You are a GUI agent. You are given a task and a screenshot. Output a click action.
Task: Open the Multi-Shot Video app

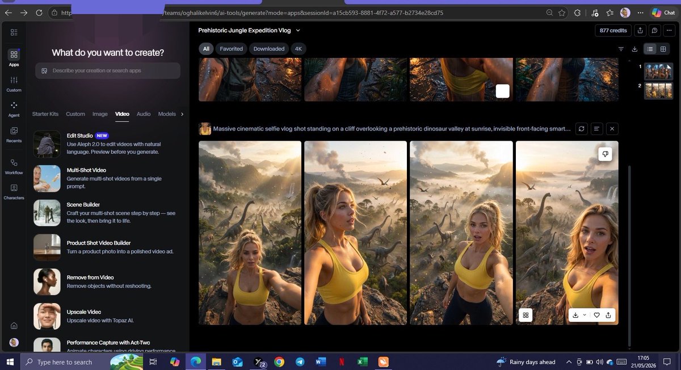coord(108,178)
